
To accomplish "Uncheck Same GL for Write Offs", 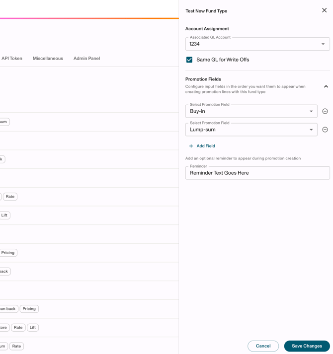I will tap(189, 60).
